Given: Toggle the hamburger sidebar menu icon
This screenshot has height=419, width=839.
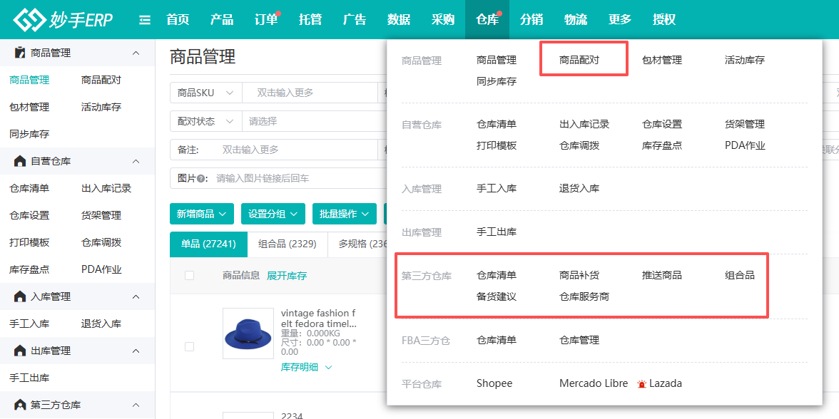Looking at the screenshot, I should point(145,20).
